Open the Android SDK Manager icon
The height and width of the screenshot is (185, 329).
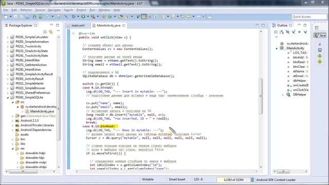pyautogui.click(x=34, y=16)
